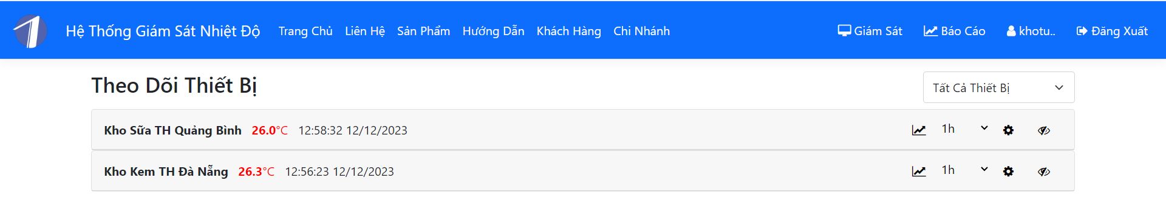Screen dimensions: 1166x223
Task: Expand 1h interval dropdown for Đà Nẵng row
Action: [964, 170]
